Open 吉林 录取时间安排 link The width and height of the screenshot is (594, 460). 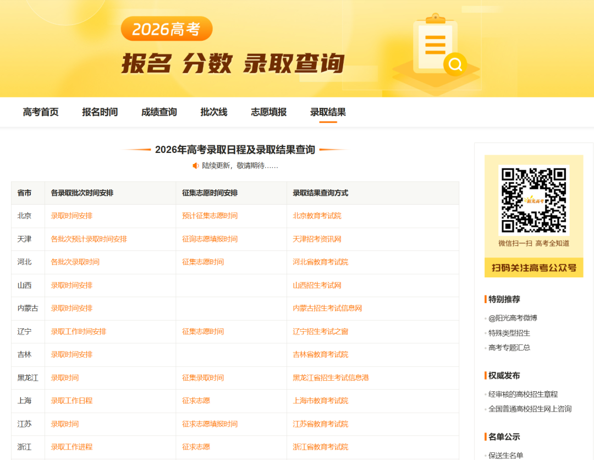71,355
